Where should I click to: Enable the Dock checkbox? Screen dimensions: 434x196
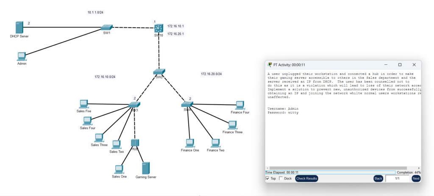pos(281,179)
